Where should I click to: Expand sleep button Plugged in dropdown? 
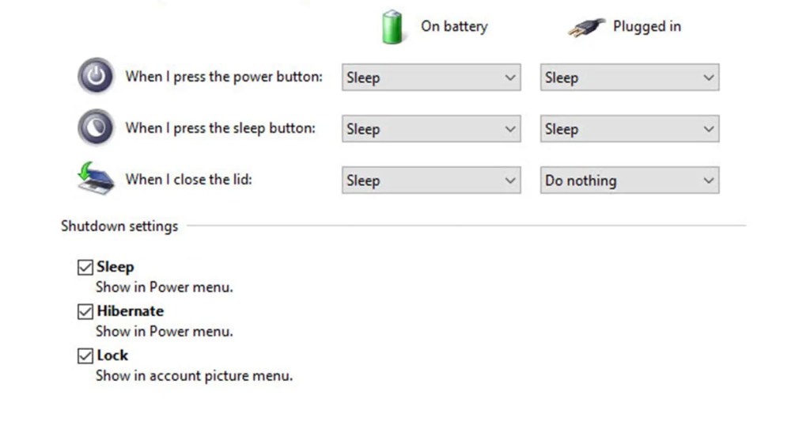point(630,129)
